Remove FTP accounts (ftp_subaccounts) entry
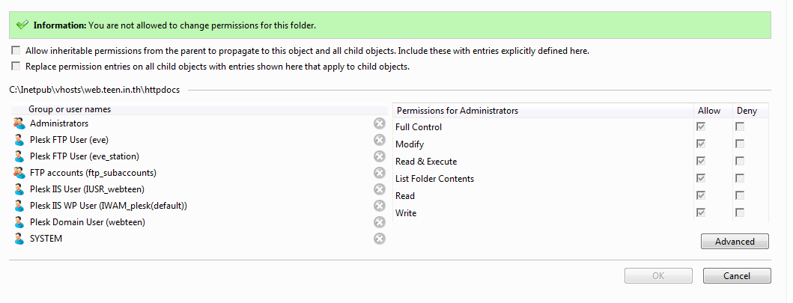The height and width of the screenshot is (303, 793). click(380, 173)
